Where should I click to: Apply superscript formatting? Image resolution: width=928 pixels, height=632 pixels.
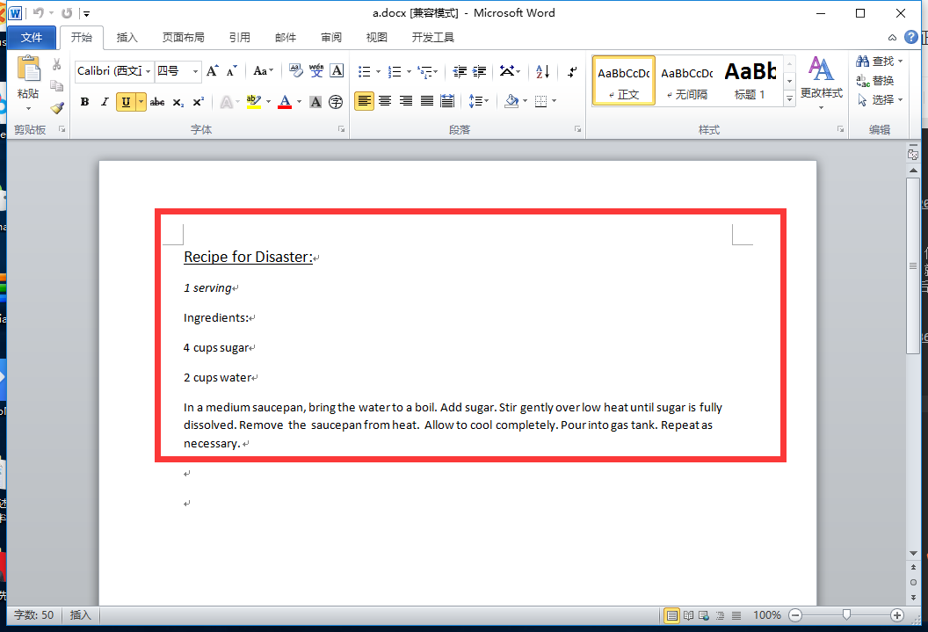pos(199,102)
